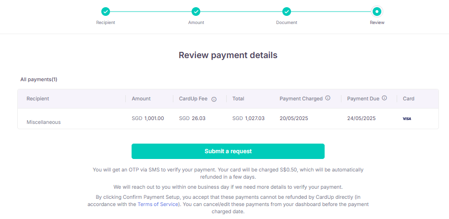Click the Amount step checkmark icon
449x219 pixels.
tap(196, 12)
